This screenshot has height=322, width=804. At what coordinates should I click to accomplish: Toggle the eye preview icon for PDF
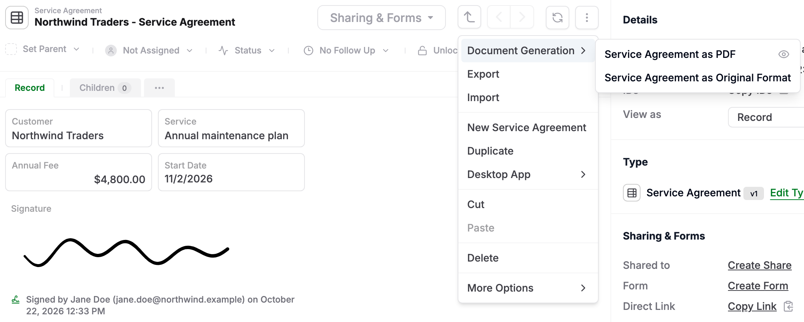pyautogui.click(x=783, y=54)
